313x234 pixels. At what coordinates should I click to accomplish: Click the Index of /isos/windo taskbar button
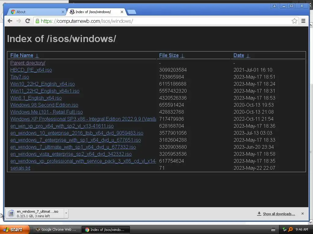tap(106, 230)
